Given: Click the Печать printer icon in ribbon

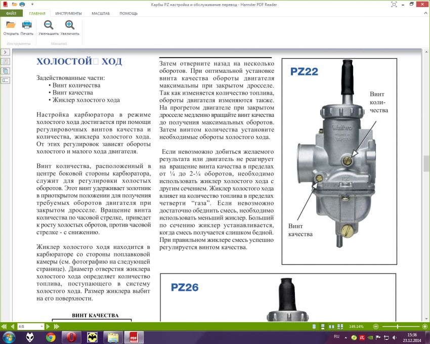Looking at the screenshot, I should click(x=27, y=25).
